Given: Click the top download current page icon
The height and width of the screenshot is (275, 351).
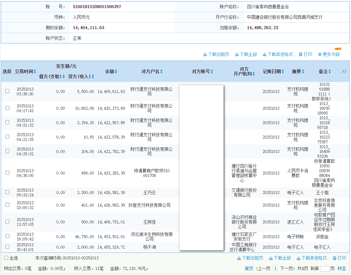Looking at the screenshot, I should (205, 55).
